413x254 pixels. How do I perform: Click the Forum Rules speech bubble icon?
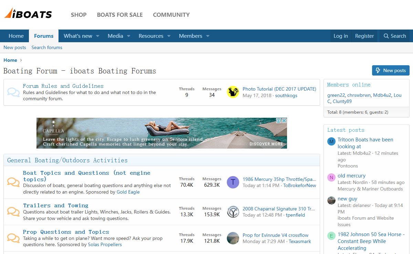click(x=13, y=92)
